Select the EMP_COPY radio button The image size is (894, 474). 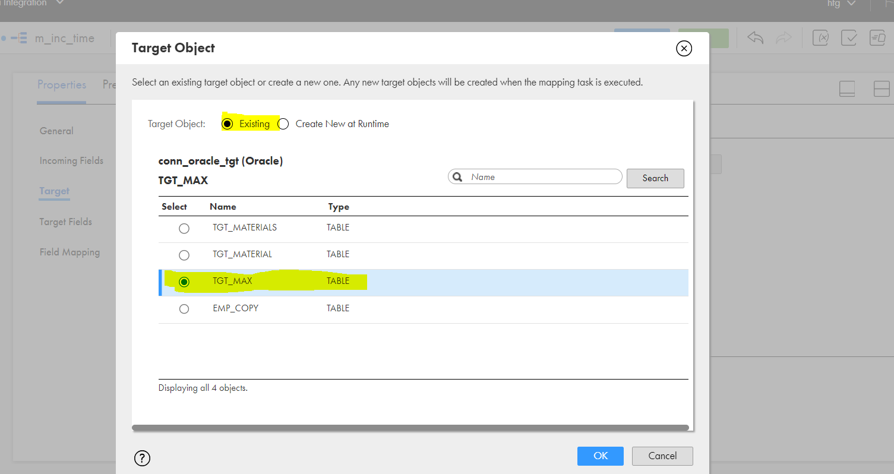pos(184,309)
